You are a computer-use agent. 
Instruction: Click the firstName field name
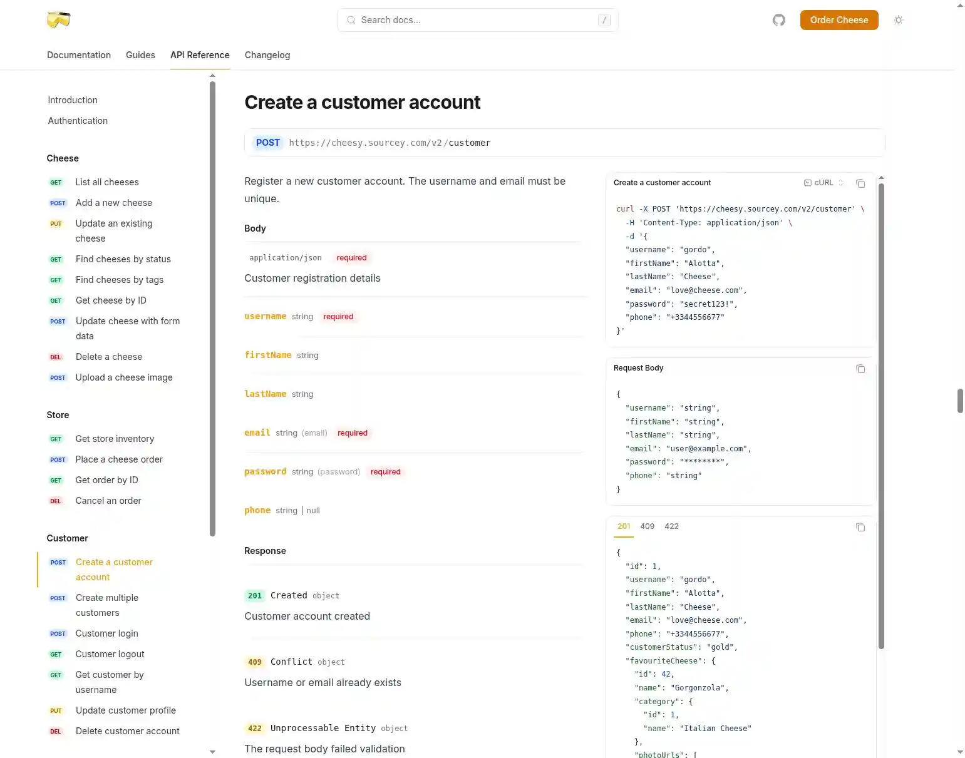[x=268, y=356]
